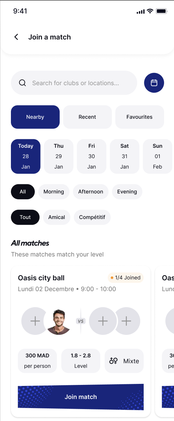Go back using the left chevron arrow
Screen dimensions: 174x421
pos(16,37)
